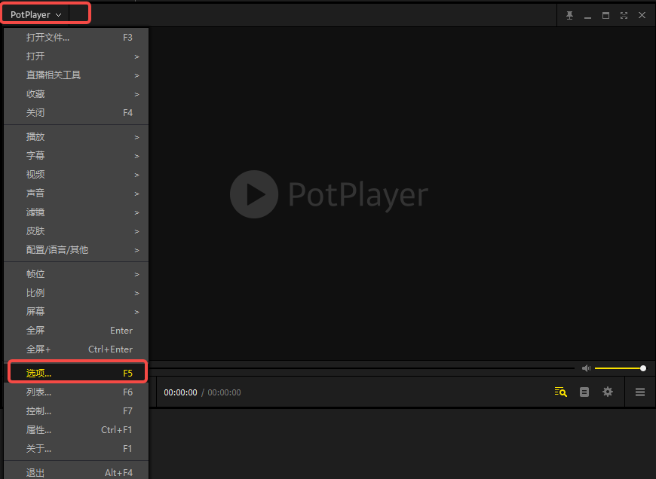Expand the 播放 submenu

[75, 137]
